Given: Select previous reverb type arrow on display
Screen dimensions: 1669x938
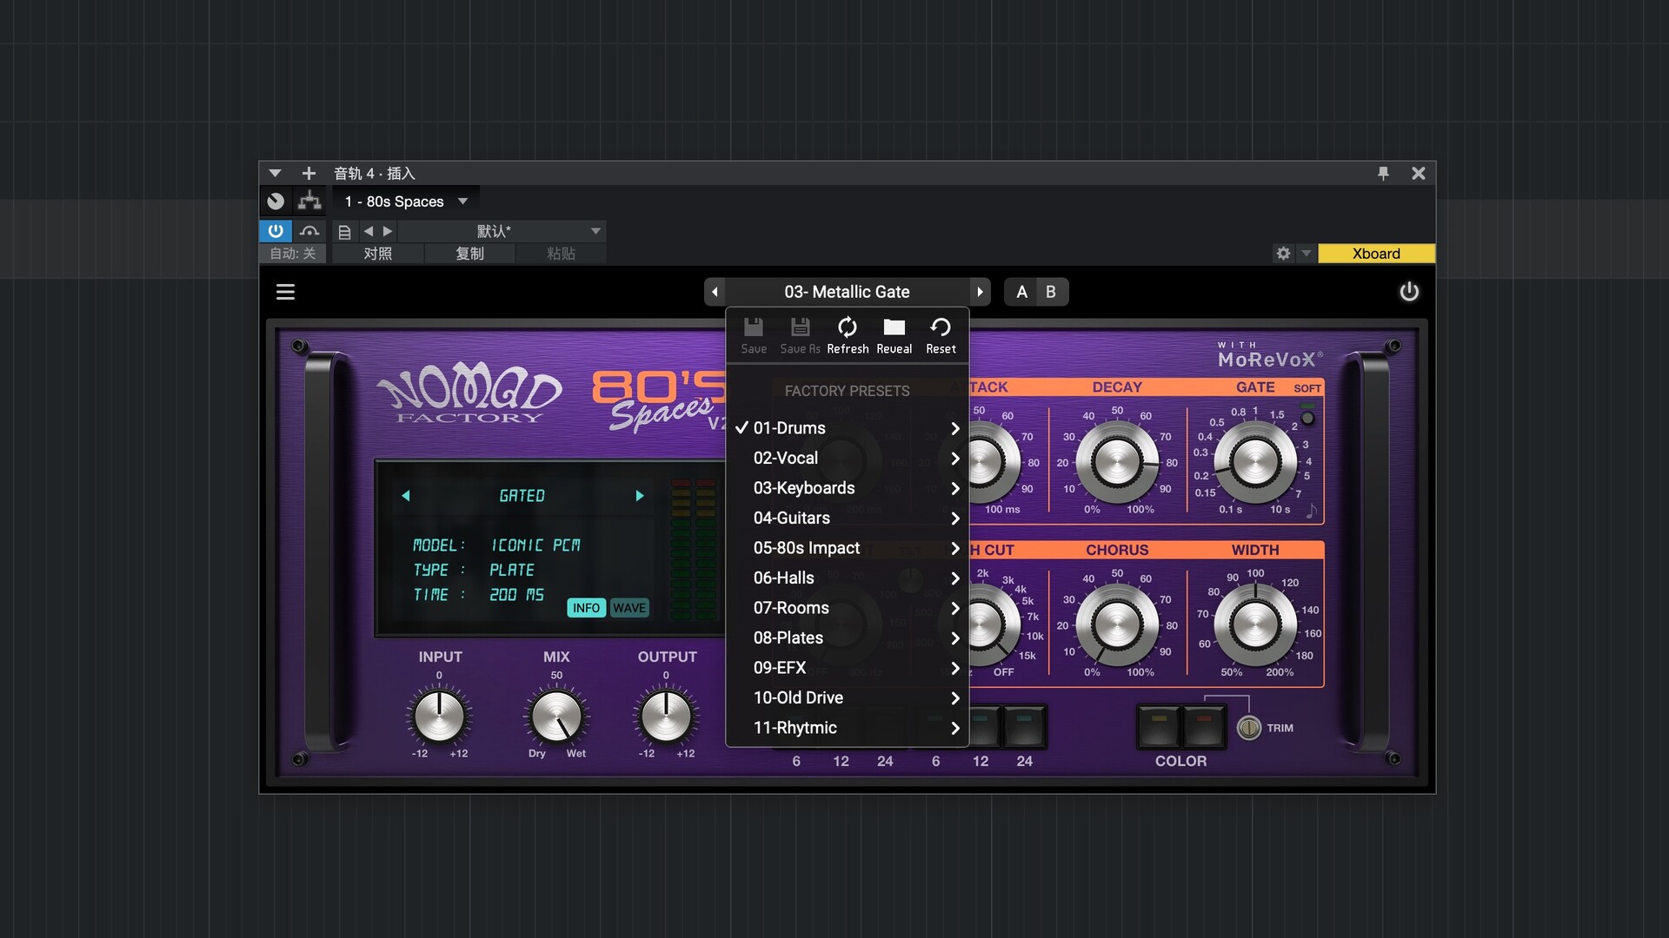Looking at the screenshot, I should coord(405,496).
